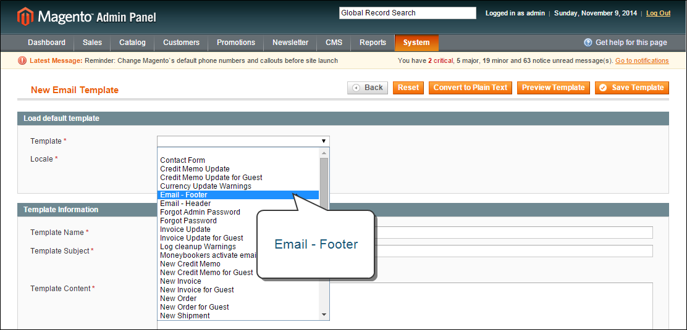This screenshot has width=687, height=330.
Task: Click the Template Name input field
Action: point(513,233)
